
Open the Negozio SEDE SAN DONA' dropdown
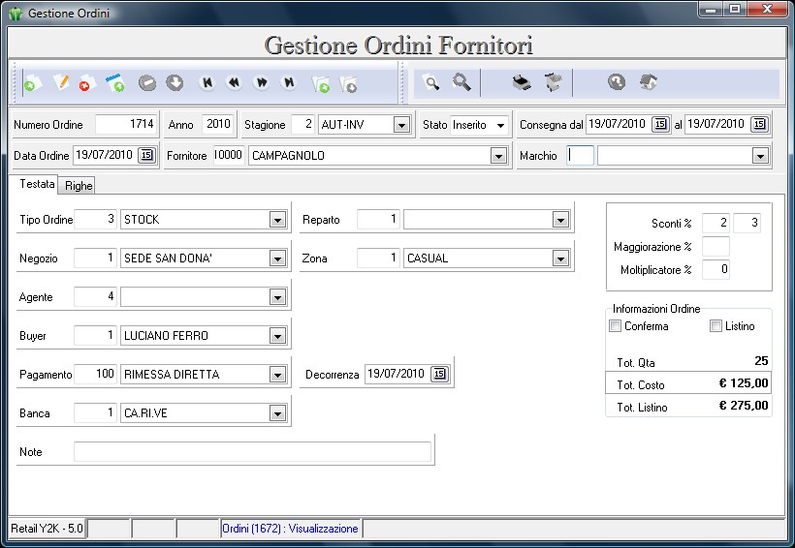(x=277, y=259)
